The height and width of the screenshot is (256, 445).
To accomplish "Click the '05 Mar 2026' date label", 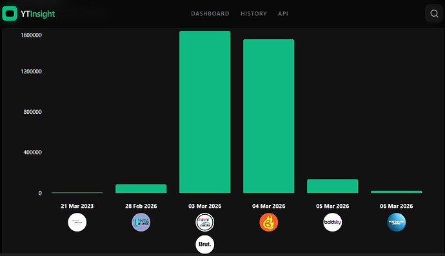I will click(333, 206).
